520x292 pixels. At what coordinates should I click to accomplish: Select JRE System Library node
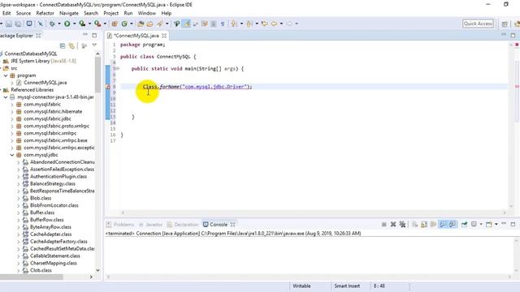coord(43,61)
